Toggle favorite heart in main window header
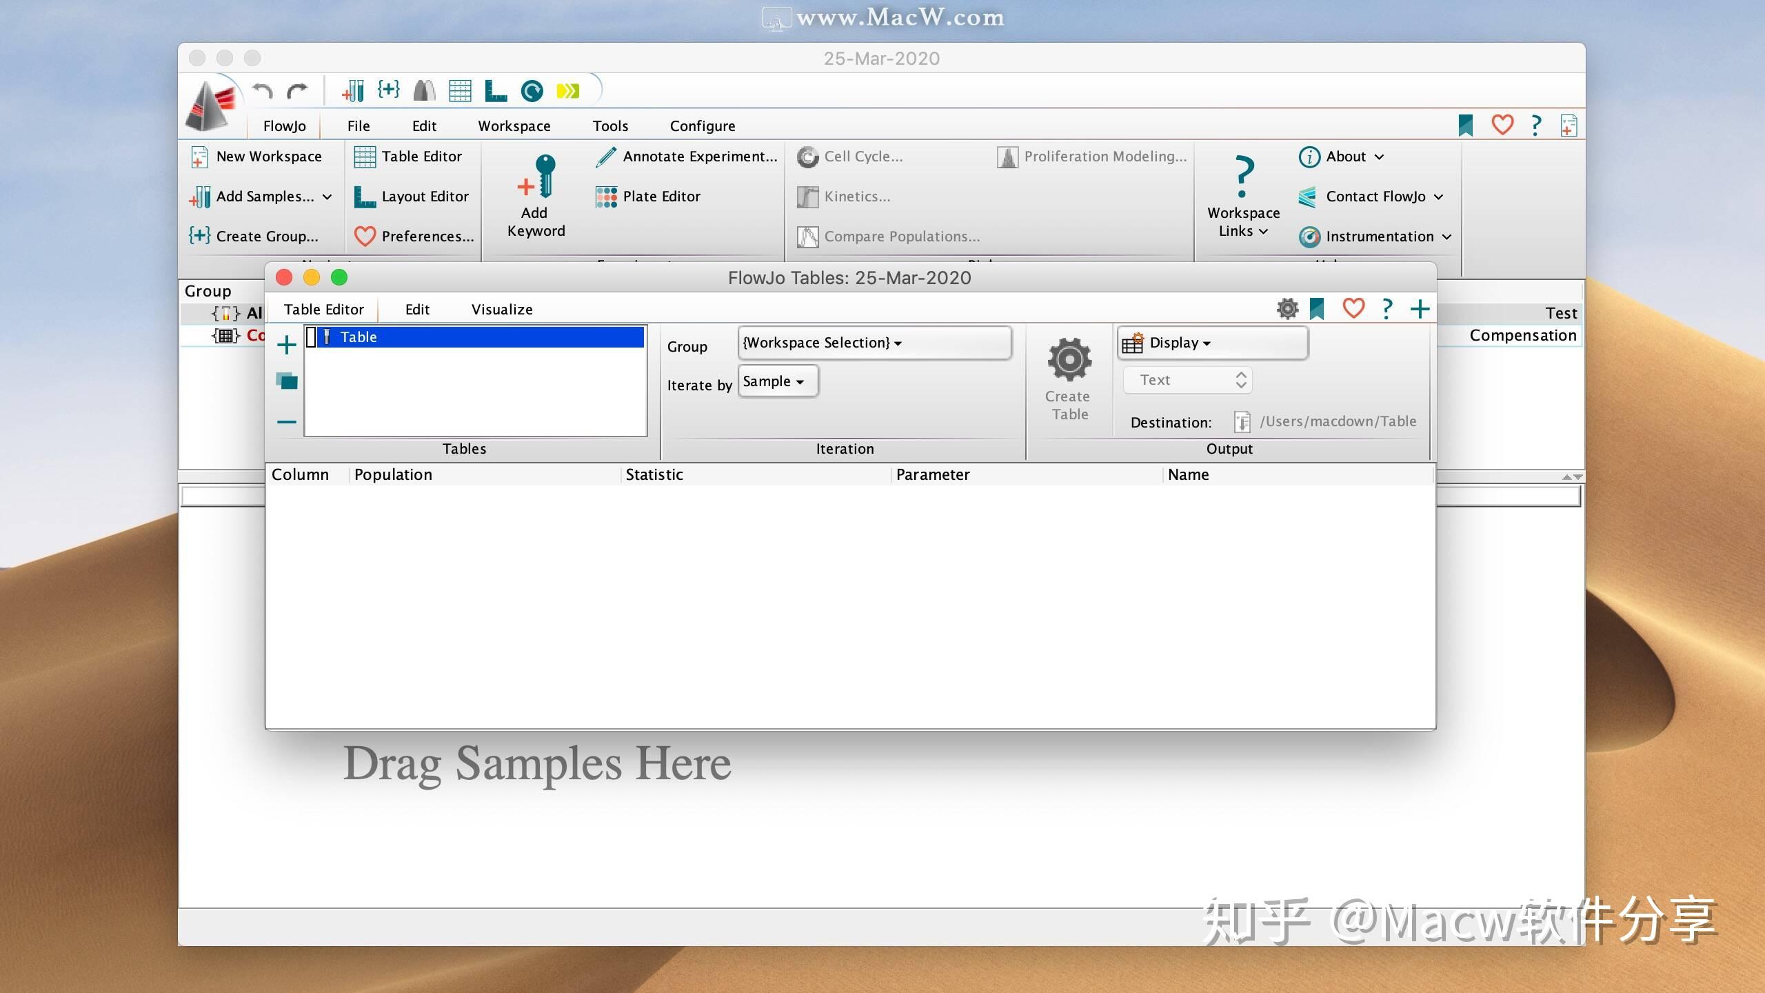The image size is (1765, 993). pos(1502,125)
